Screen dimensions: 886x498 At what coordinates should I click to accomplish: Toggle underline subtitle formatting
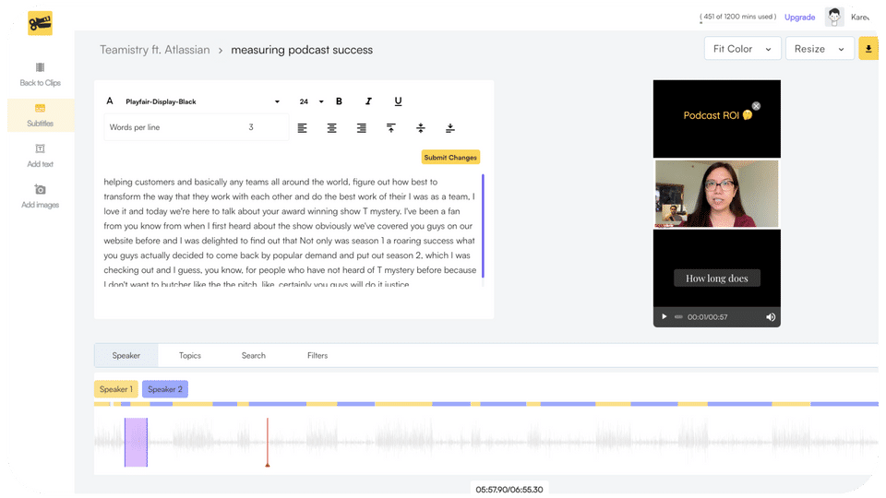(398, 101)
